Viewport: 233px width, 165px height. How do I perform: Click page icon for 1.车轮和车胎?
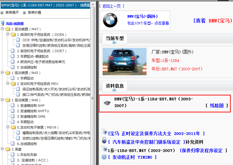(13, 154)
